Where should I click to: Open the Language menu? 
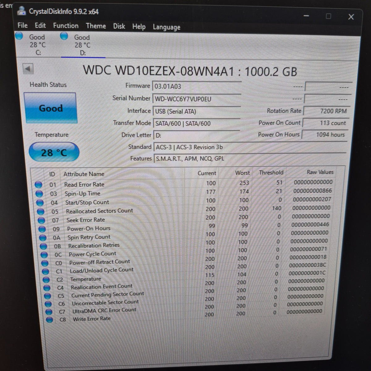166,27
